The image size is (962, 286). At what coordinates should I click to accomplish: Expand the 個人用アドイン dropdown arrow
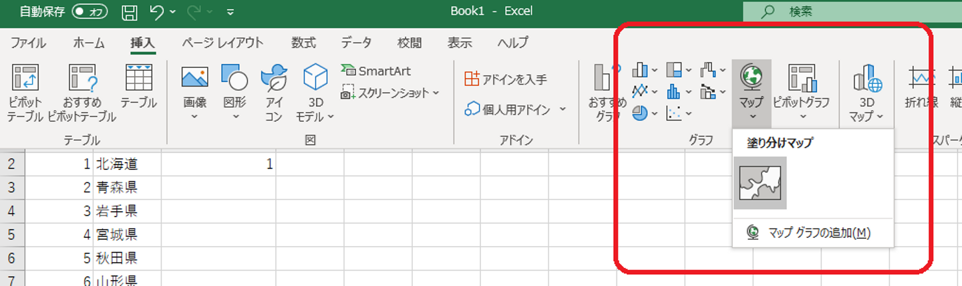563,109
